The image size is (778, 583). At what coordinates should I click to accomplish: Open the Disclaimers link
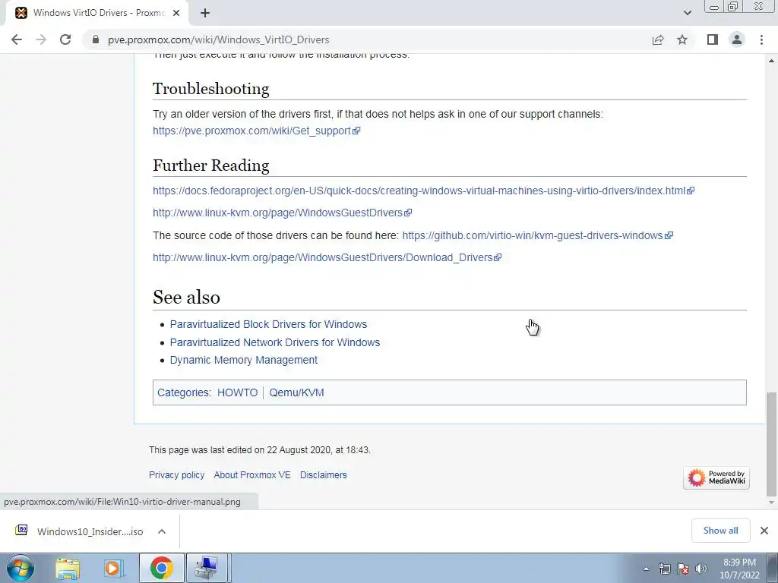[x=324, y=475]
